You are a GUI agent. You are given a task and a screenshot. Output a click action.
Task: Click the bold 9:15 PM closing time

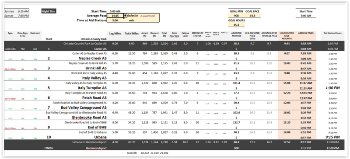332,137
